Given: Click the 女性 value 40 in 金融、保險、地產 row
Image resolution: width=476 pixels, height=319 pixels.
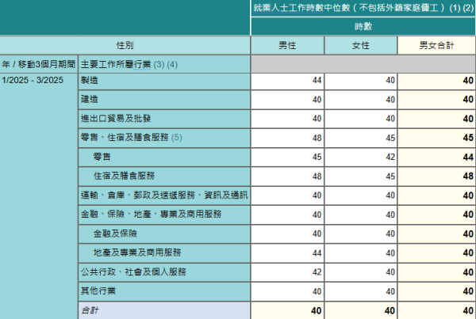Looking at the screenshot, I should 361,215.
